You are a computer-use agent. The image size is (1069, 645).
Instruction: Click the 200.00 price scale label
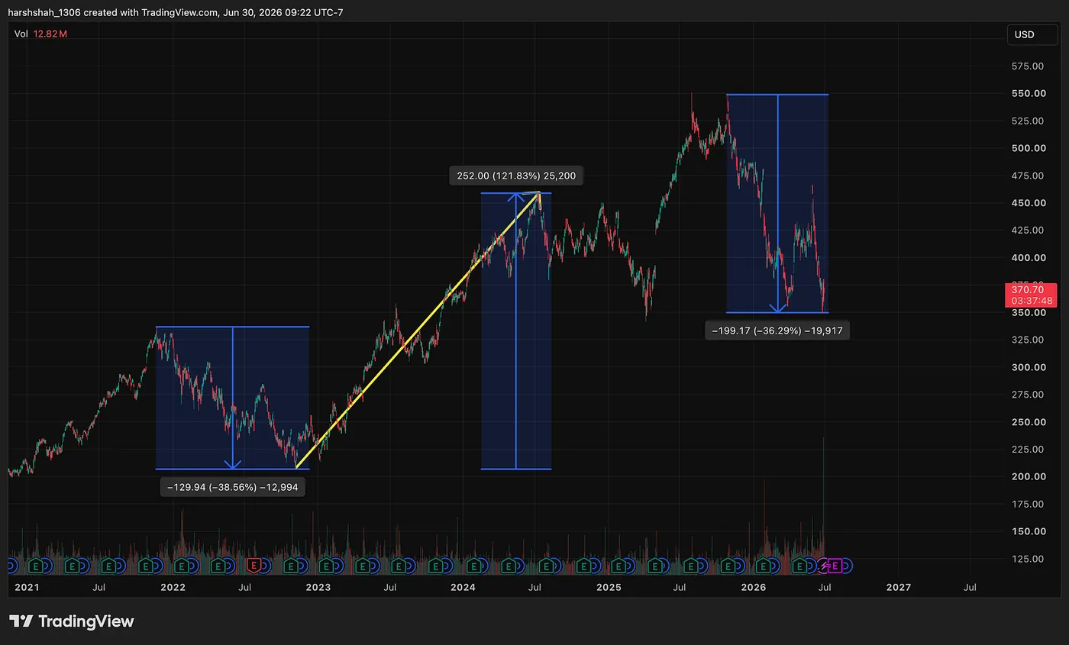(1027, 476)
